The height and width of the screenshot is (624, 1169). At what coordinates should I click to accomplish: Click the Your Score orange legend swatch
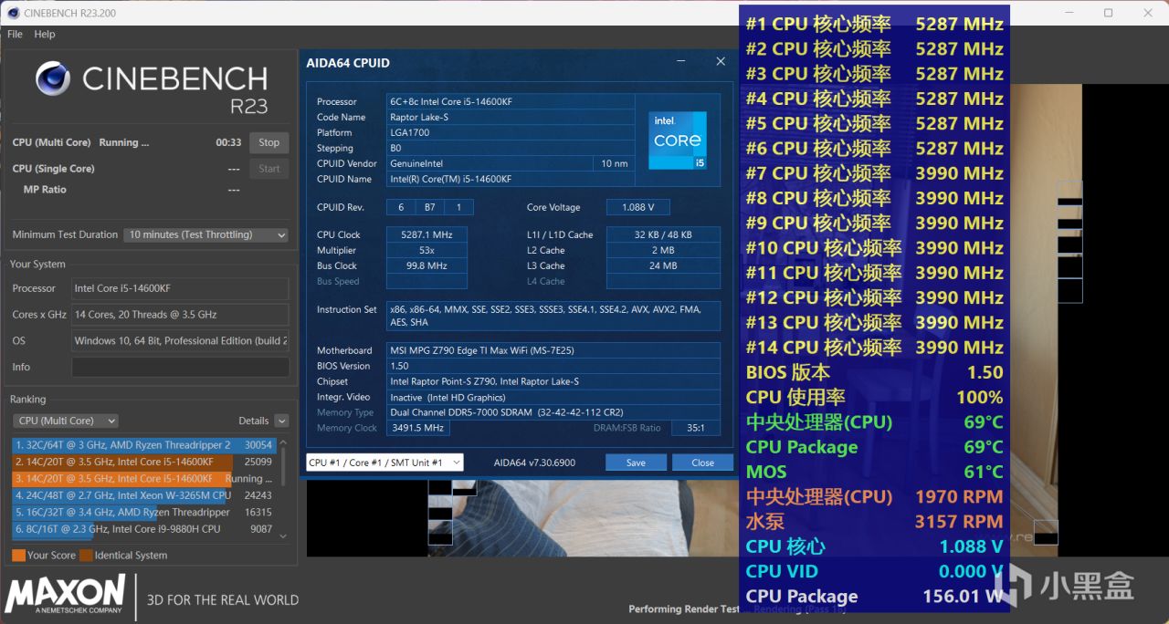[18, 555]
